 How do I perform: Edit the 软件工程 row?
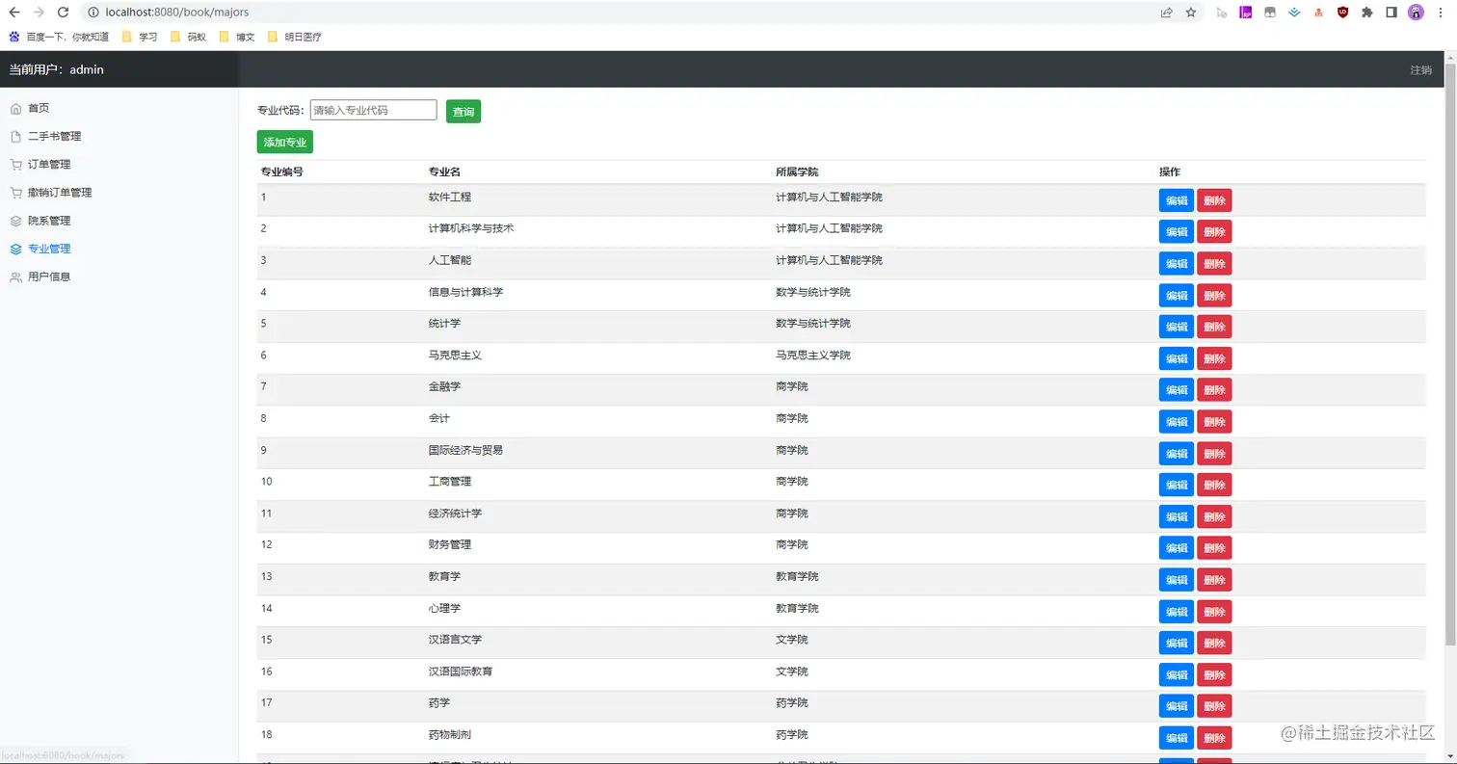click(1177, 200)
